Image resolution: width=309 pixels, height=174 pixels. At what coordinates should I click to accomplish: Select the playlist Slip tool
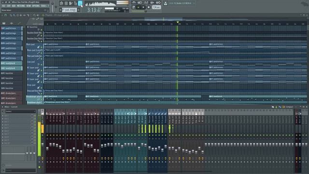(24, 15)
